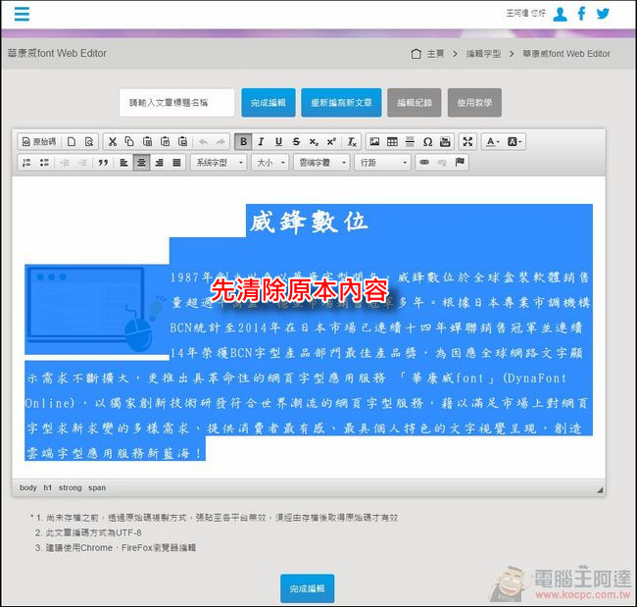Click the copy icon
Screen dimensions: 637x607
pos(129,141)
